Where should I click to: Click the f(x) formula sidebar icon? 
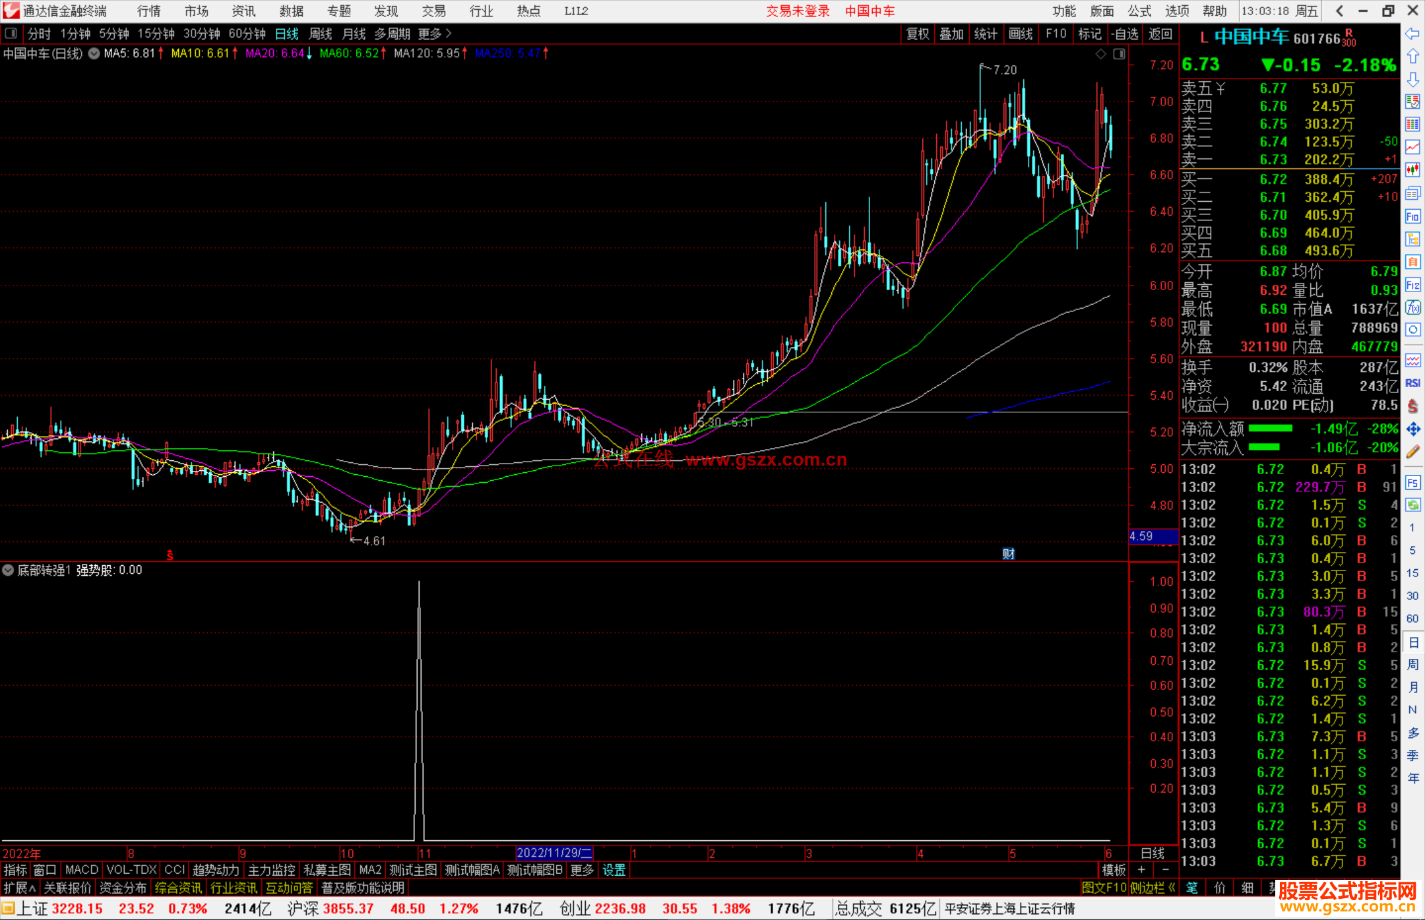1412,307
